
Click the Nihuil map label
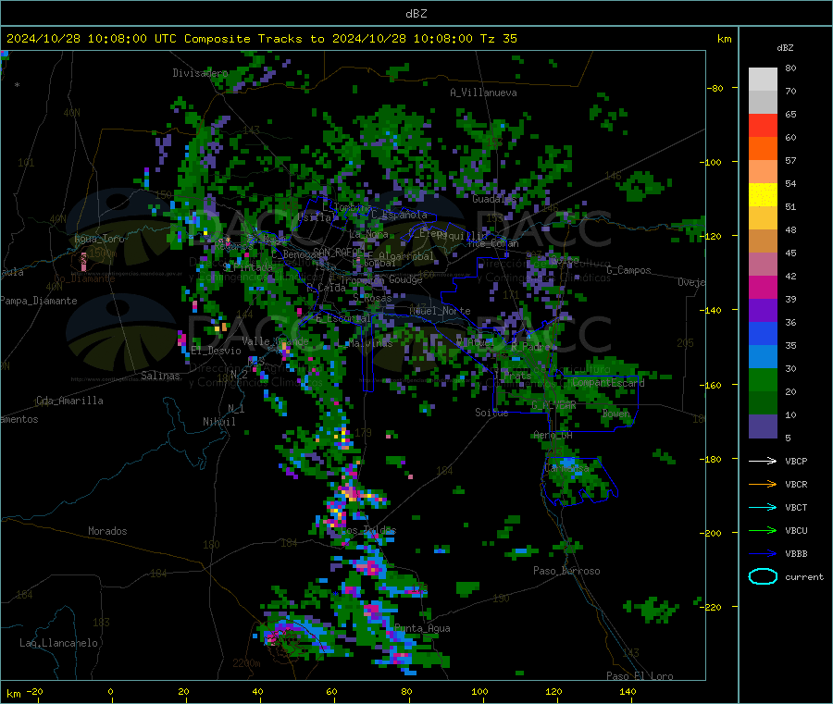[218, 422]
